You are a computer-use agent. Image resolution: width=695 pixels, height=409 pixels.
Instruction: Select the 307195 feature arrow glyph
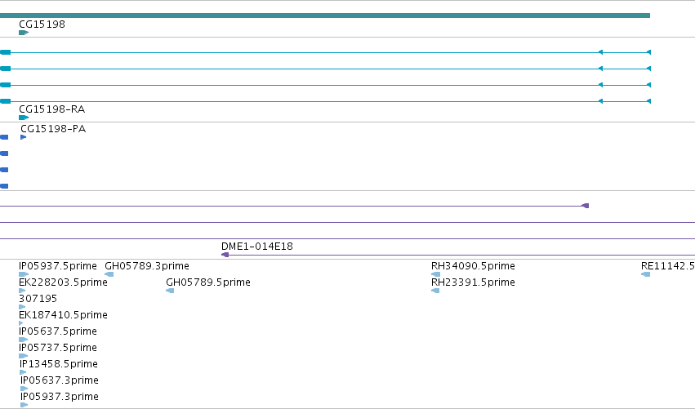[22, 307]
